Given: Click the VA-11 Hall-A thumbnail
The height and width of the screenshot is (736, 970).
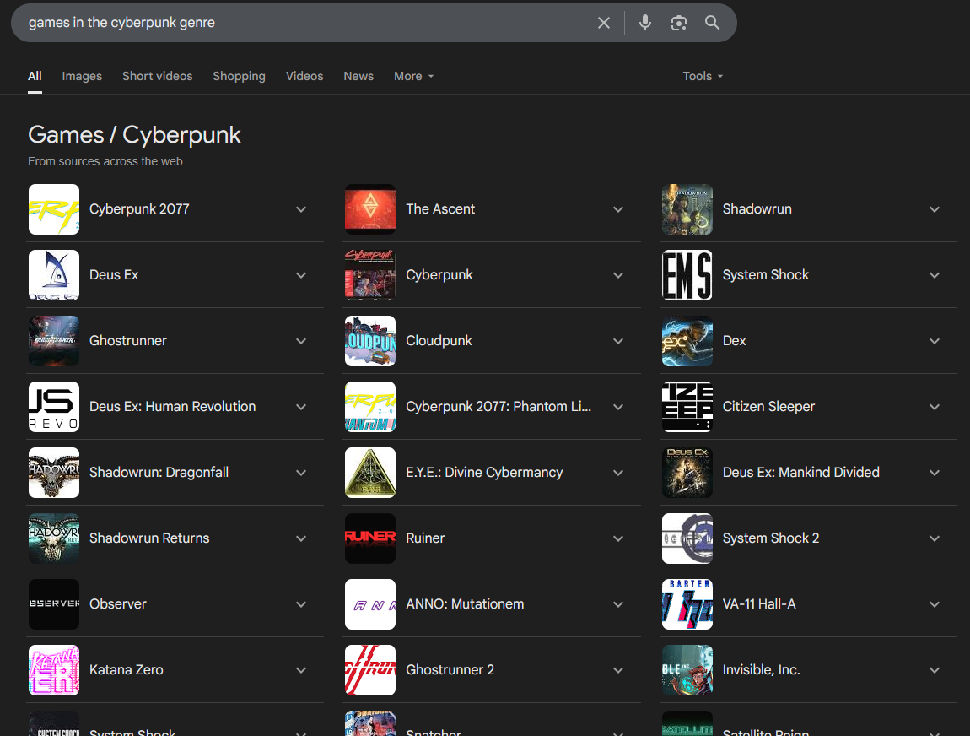Looking at the screenshot, I should click(687, 604).
